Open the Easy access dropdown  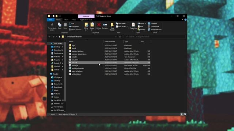[x=122, y=27]
